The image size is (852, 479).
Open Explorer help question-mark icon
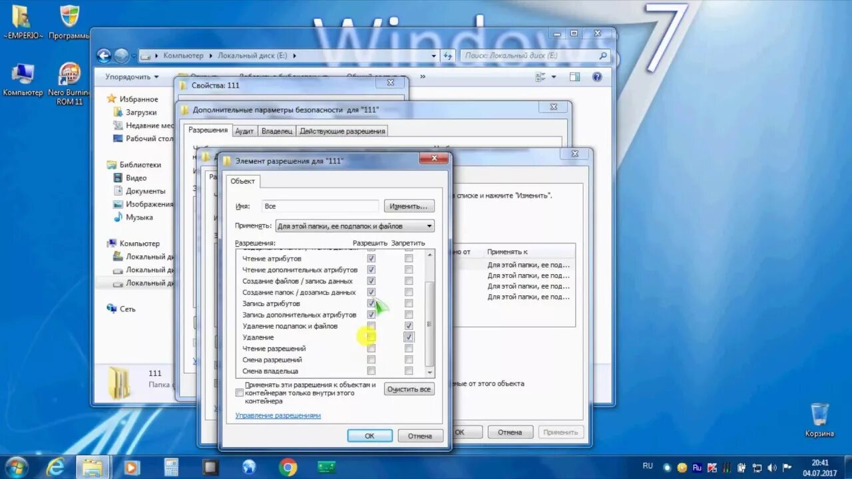coord(598,77)
